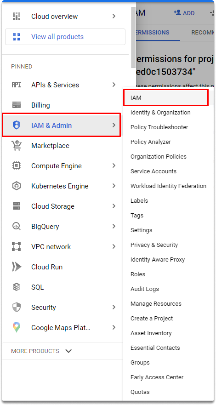
Task: Click the Kubernetes Engine hexagon icon
Action: 17,186
